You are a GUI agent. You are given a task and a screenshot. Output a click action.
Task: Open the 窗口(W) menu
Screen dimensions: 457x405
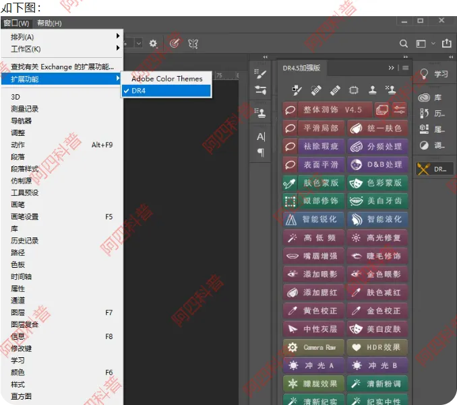pyautogui.click(x=17, y=24)
